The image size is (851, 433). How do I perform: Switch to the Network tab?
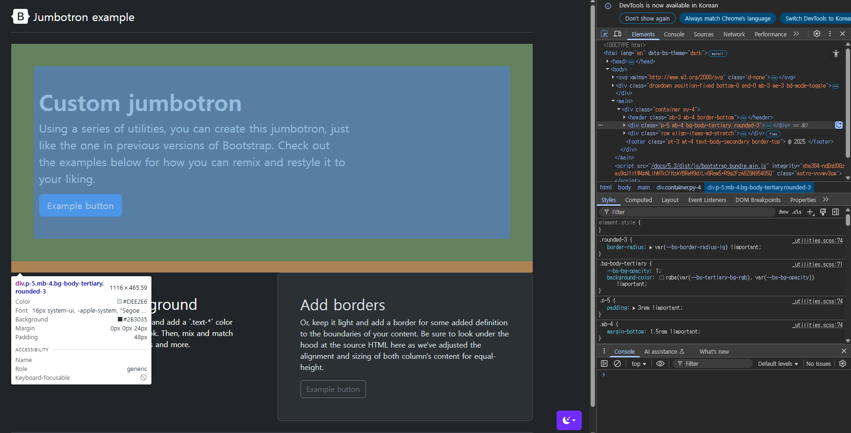(x=734, y=34)
